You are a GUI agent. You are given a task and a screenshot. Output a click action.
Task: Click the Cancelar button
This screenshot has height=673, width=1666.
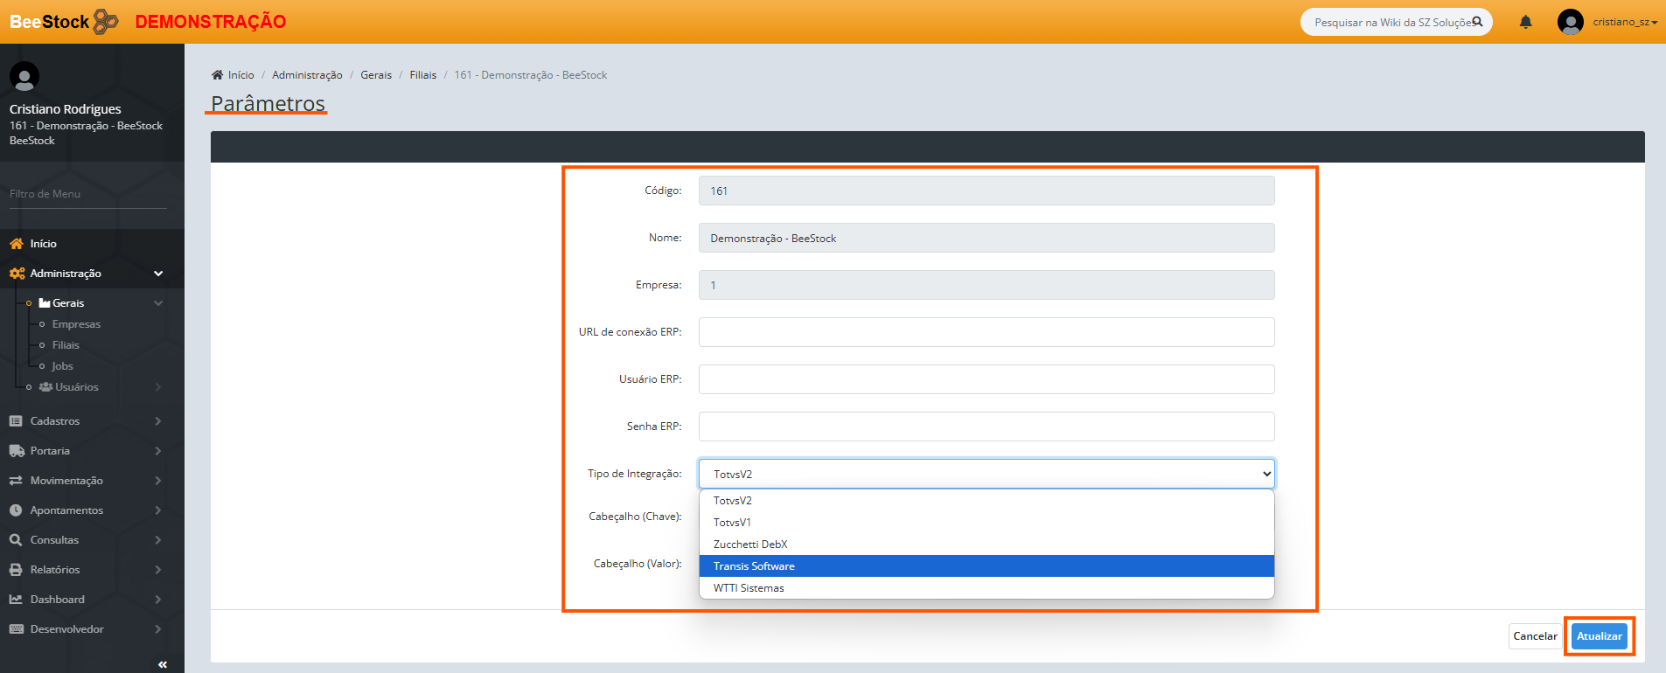tap(1535, 636)
